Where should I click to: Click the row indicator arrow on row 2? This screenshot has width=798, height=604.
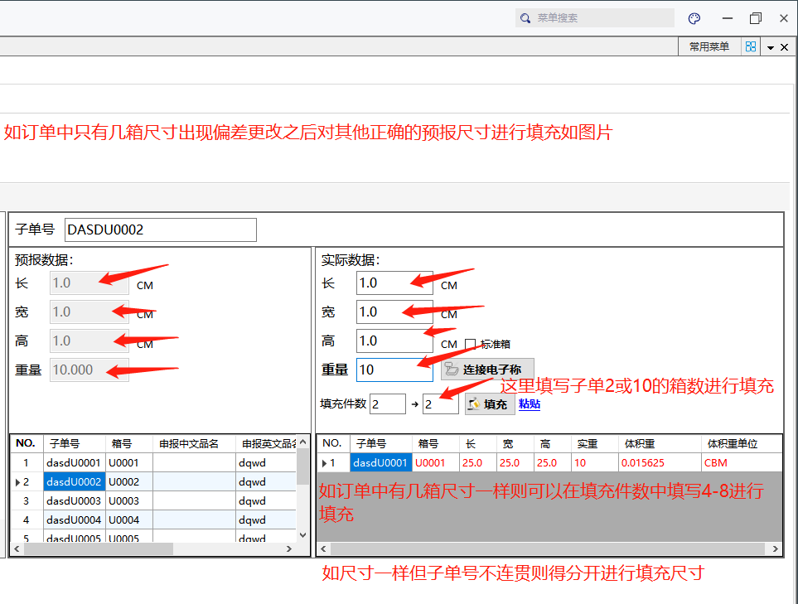tap(17, 482)
